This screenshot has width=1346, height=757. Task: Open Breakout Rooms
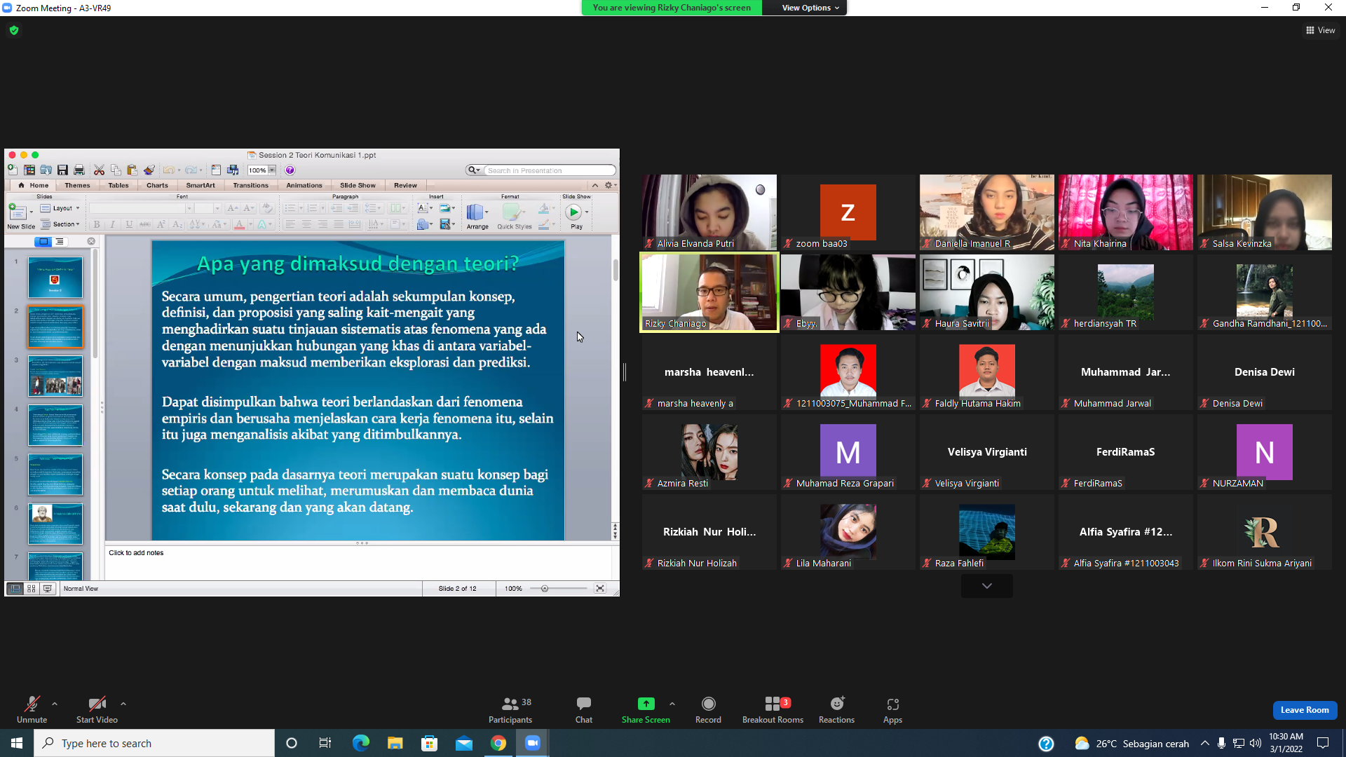click(773, 709)
